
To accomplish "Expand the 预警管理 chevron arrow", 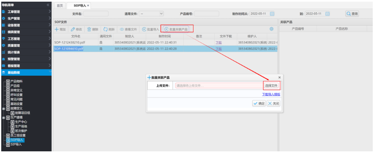I will pos(49,58).
